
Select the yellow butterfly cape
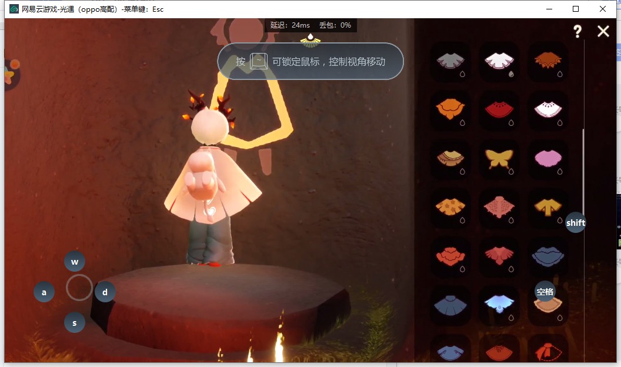click(x=499, y=159)
